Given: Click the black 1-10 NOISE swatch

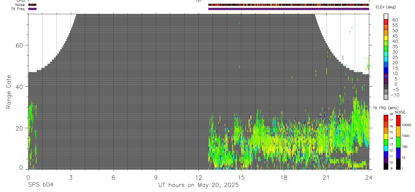Looking at the screenshot, I should pyautogui.click(x=398, y=164).
